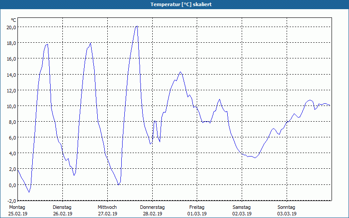Click the date 26.02.19

pyautogui.click(x=63, y=214)
